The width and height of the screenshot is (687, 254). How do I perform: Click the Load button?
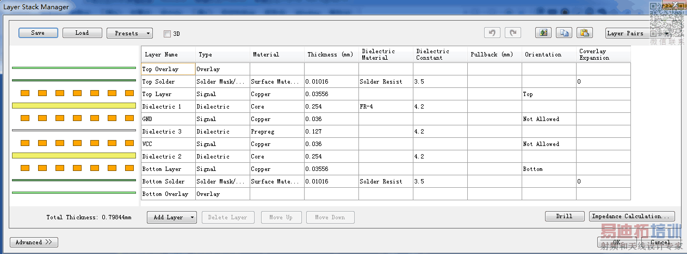pos(82,33)
